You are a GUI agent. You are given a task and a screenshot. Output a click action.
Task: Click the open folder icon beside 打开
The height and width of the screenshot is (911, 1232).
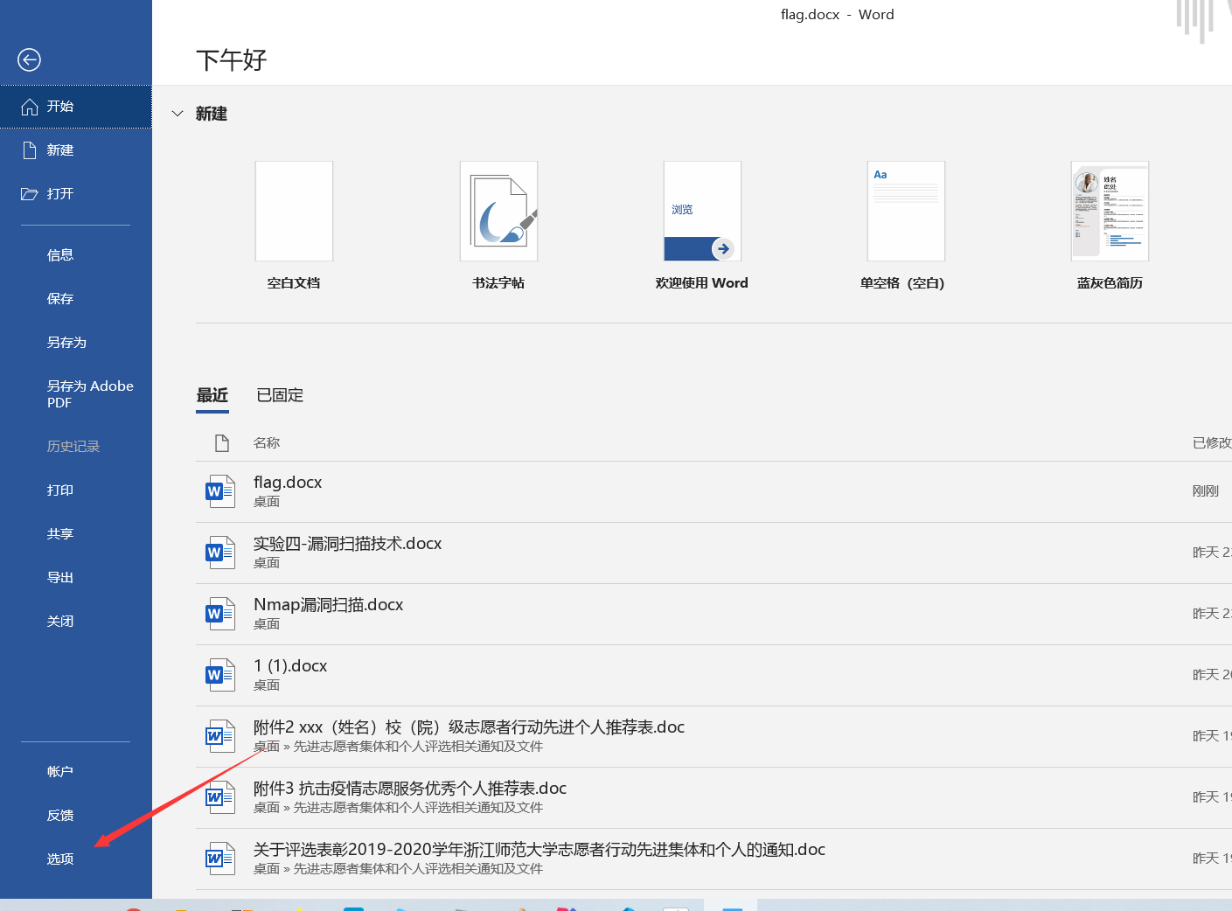(30, 194)
